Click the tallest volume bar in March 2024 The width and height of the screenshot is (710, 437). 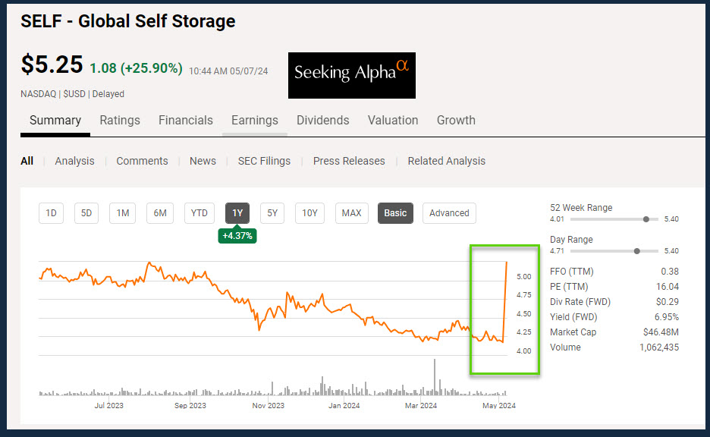point(435,377)
